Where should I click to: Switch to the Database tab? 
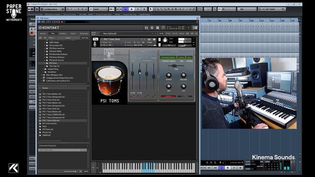point(63,33)
